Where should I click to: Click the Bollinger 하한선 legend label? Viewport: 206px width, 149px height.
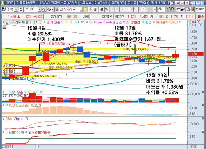coord(147,22)
